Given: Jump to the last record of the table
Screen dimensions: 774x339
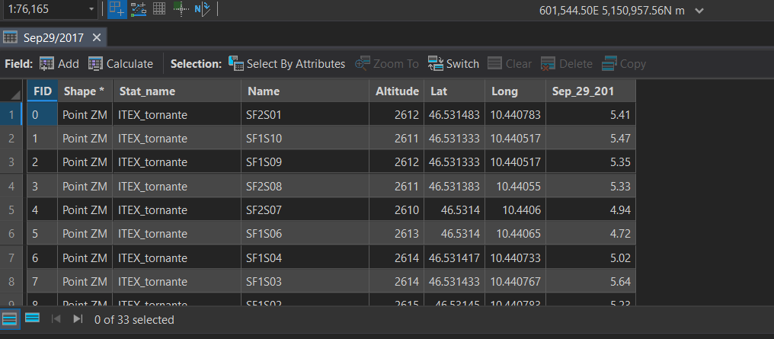Looking at the screenshot, I should click(x=78, y=319).
